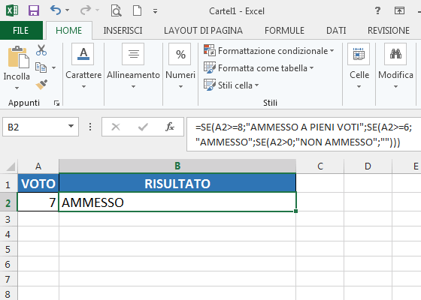Open Formatta come tabella dropdown
Screen dimensions: 421x300
coord(259,68)
